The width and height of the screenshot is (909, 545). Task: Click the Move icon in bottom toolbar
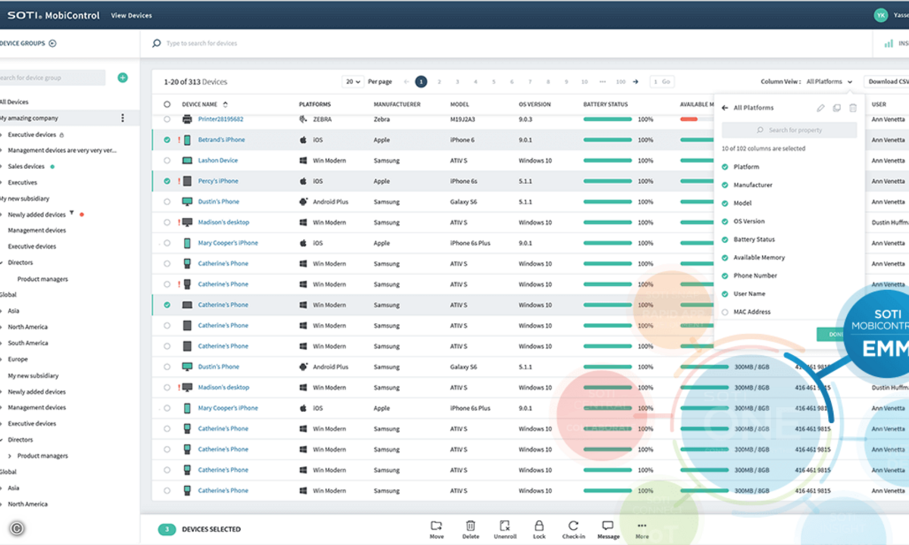pyautogui.click(x=436, y=525)
